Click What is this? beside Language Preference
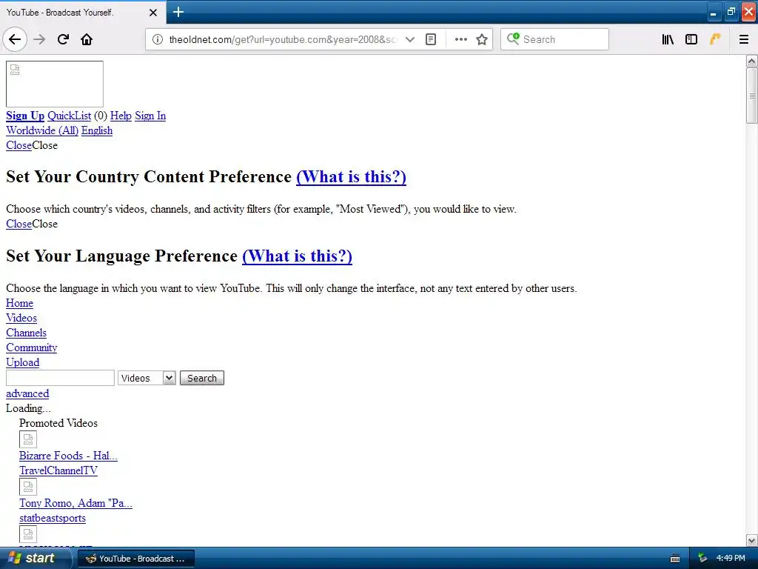 point(298,256)
